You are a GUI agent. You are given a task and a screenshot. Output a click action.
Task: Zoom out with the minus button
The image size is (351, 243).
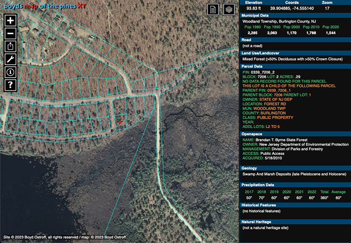(x=11, y=34)
